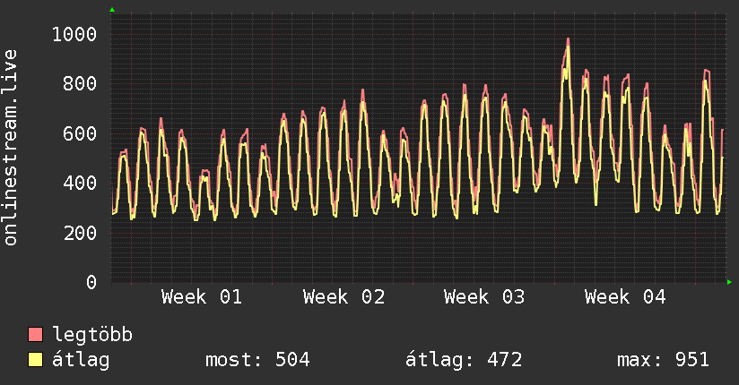The image size is (739, 385).
Task: Select the Week 04 axis label
Action: click(x=625, y=297)
